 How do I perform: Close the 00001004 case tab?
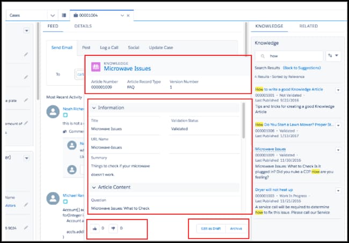point(128,16)
